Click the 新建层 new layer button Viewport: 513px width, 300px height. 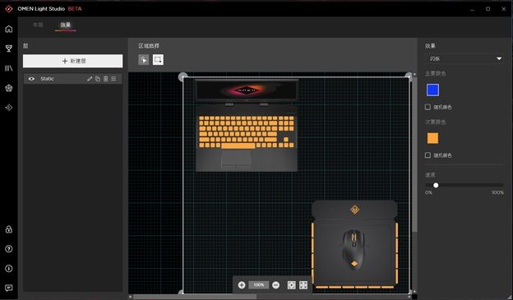point(73,61)
